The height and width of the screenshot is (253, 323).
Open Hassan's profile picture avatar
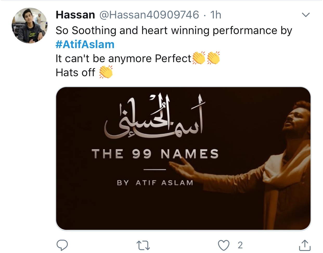click(x=30, y=25)
